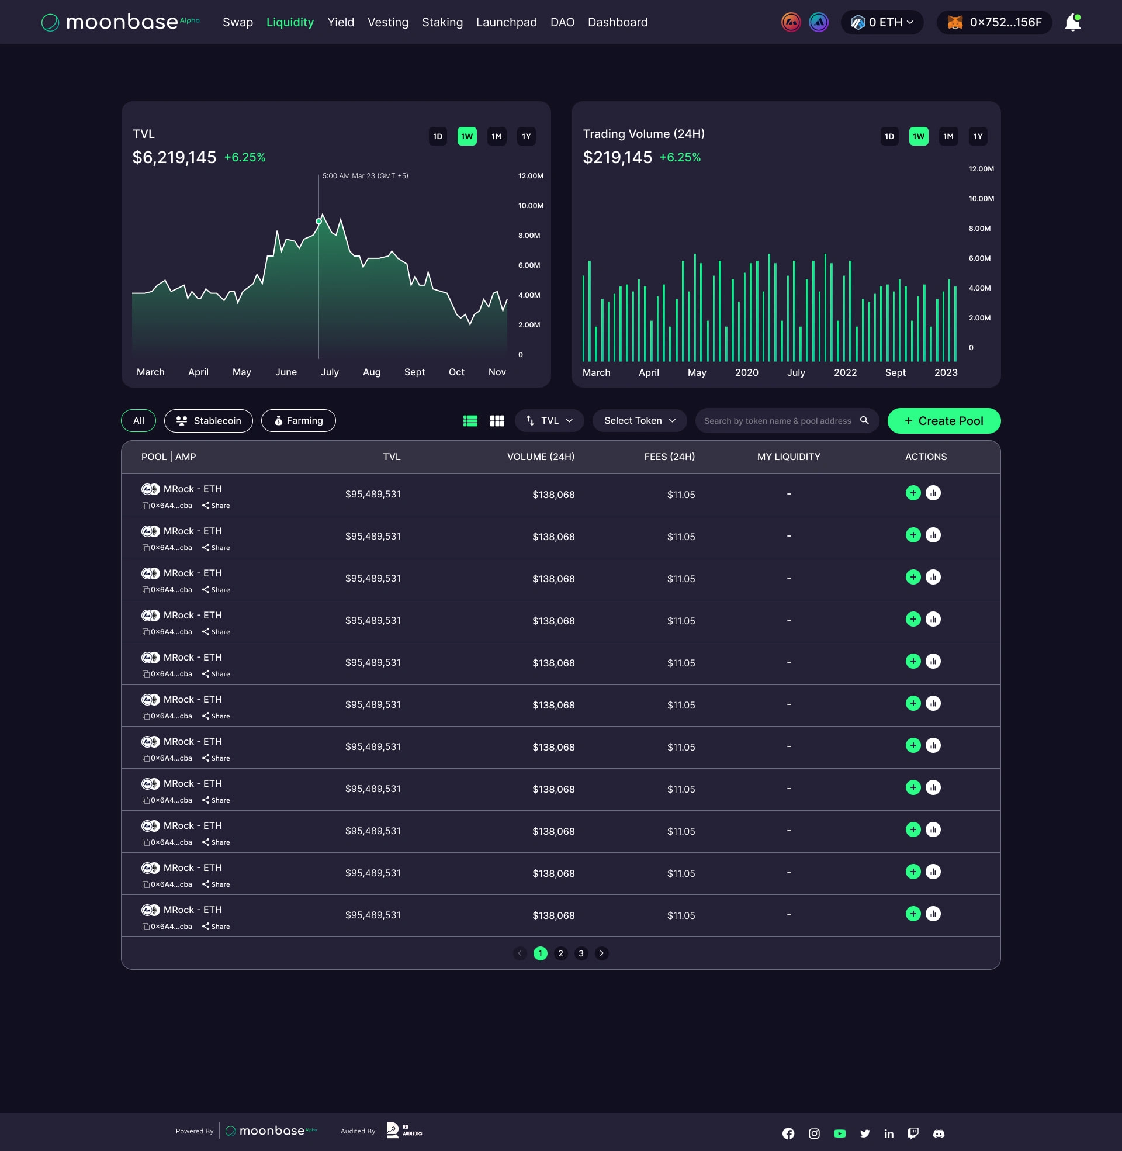The image size is (1122, 1151).
Task: Click add liquidity plus on first pool row
Action: 913,493
